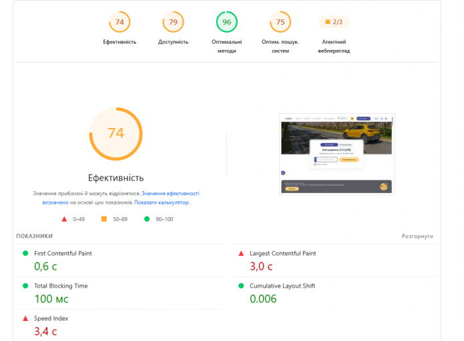Open the Оптимальні методи score gauge 96
464x341 pixels.
coord(227,22)
